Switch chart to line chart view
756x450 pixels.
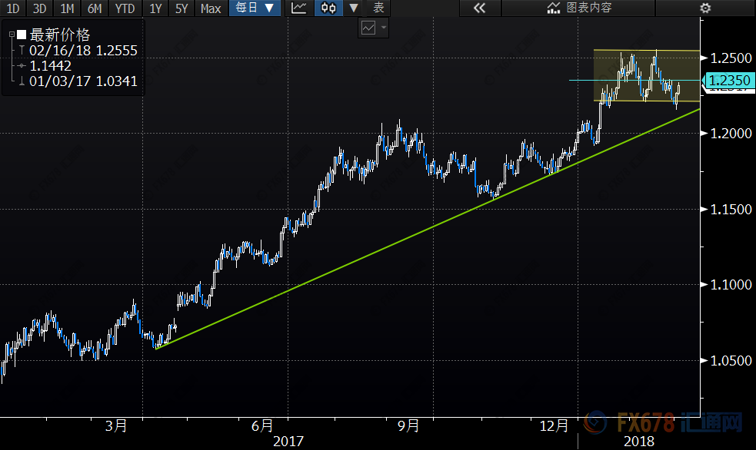click(x=300, y=8)
